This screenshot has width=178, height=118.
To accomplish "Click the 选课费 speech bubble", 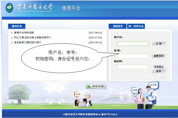I will point(77,94).
